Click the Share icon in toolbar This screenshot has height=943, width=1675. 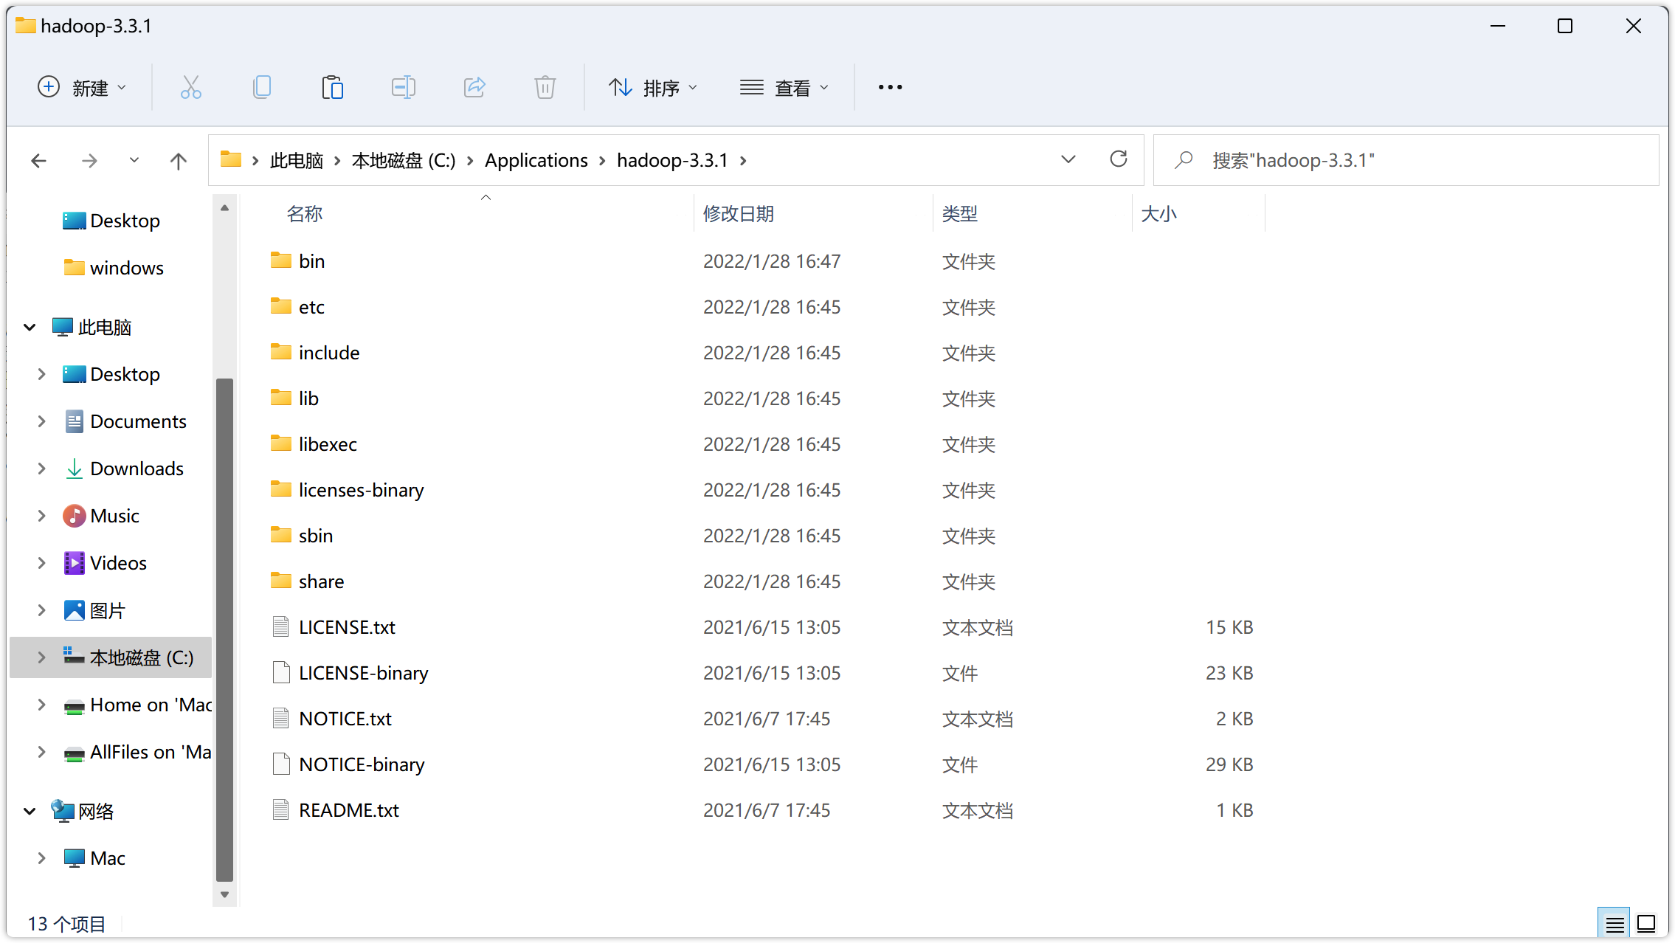pos(474,88)
